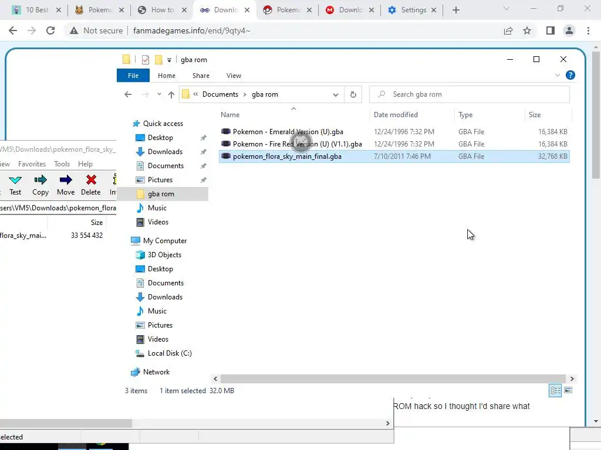Viewport: 601px width, 450px height.
Task: Open the recent locations dropdown in Explorer
Action: coord(159,94)
